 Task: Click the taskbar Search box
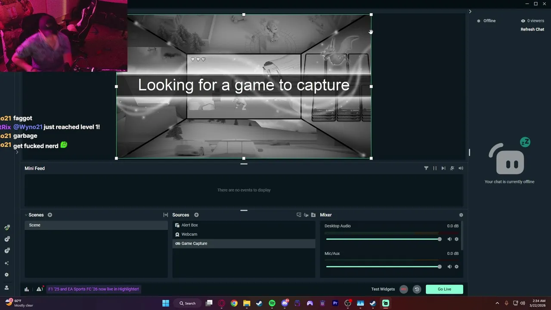(187, 303)
